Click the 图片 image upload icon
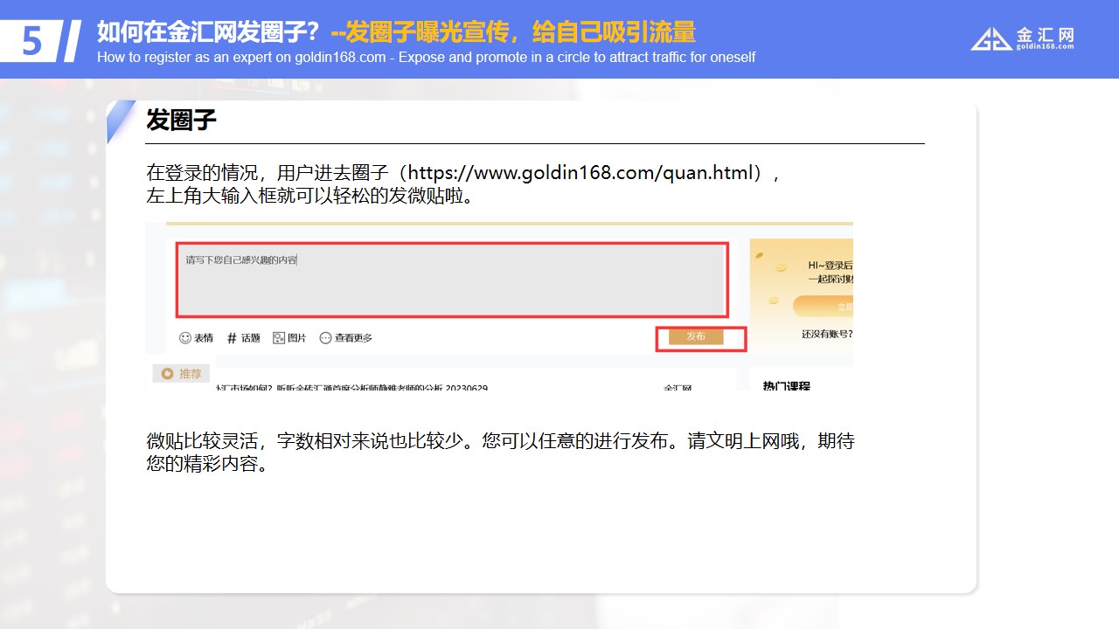1119x629 pixels. click(279, 338)
